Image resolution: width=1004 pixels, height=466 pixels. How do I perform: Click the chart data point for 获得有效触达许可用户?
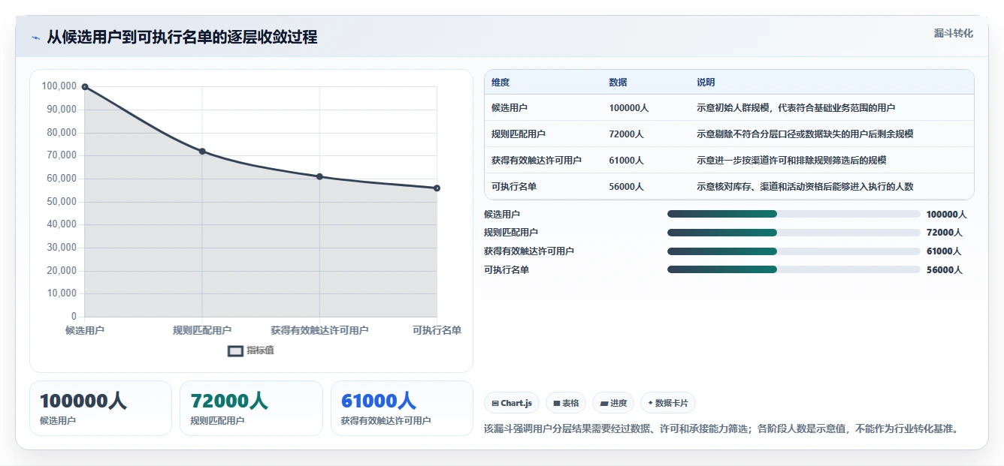(x=319, y=176)
